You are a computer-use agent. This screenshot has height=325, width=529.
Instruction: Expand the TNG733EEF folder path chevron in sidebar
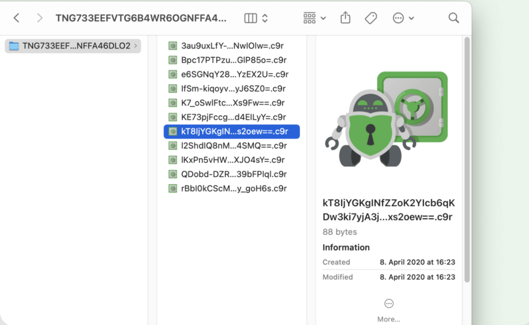tap(136, 45)
